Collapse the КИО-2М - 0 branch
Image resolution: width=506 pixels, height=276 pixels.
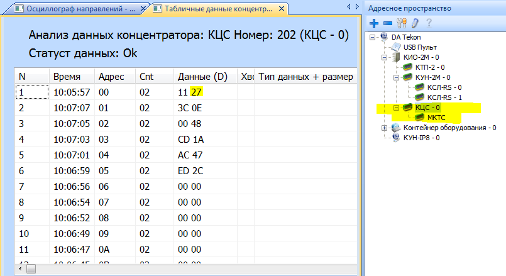click(385, 57)
